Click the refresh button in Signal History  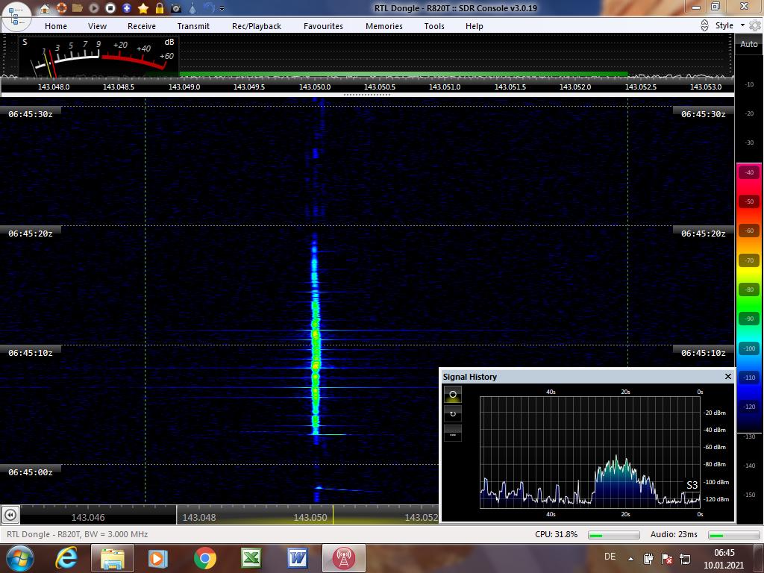[453, 413]
